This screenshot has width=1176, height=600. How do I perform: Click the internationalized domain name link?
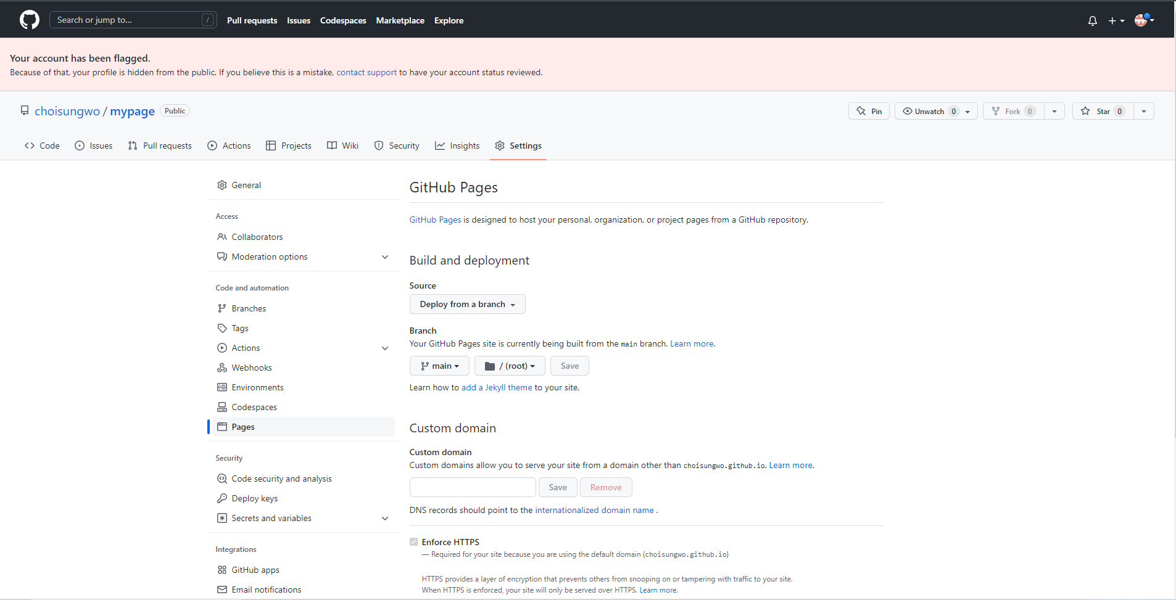[x=595, y=510]
